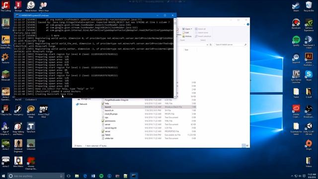Viewport: 318px width, 179px height.
Task: Click the Ask me anything search box
Action: click(36, 176)
